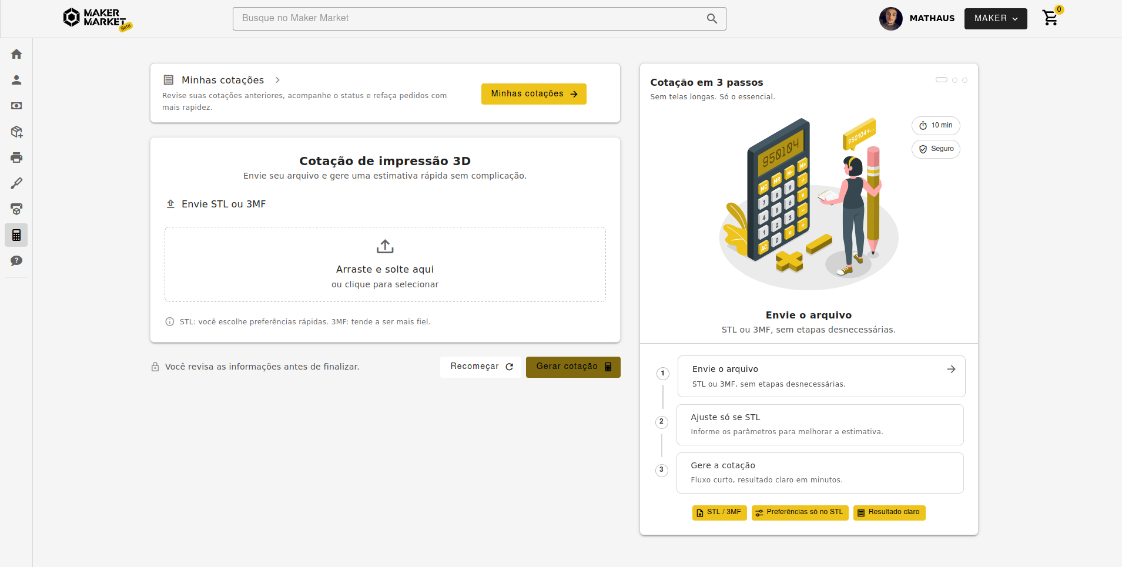Open the help question-bubble icon

click(x=16, y=261)
